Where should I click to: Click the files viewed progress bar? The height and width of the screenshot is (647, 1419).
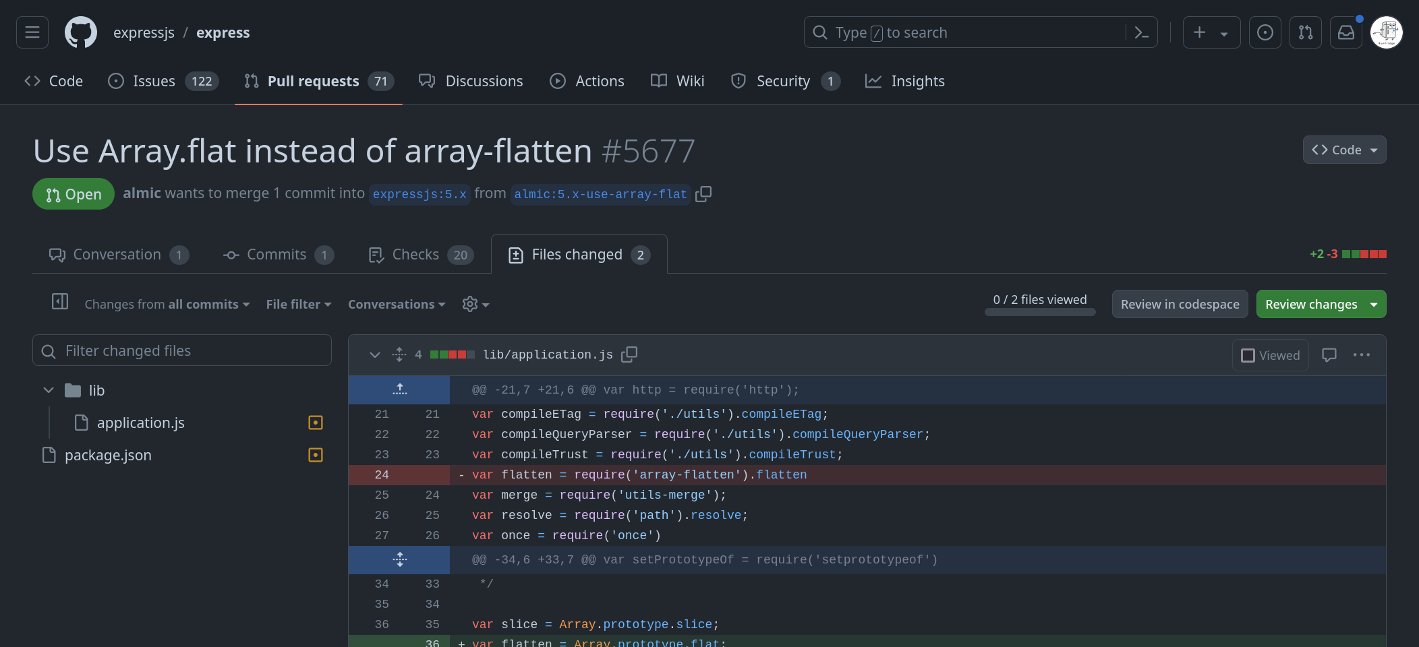[x=1040, y=312]
